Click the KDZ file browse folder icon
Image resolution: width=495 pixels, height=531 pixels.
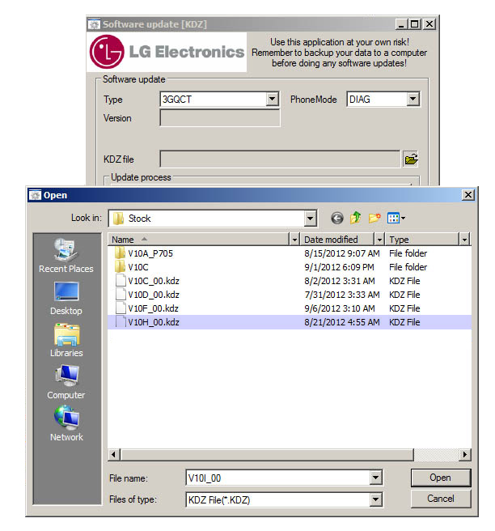(411, 159)
